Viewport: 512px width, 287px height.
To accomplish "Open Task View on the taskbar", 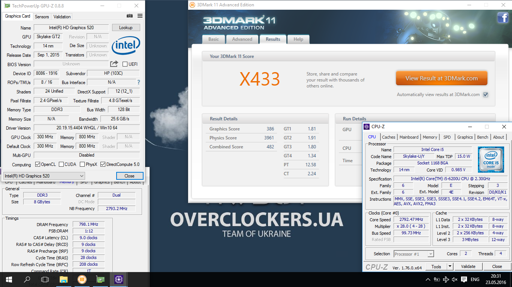I will coord(45,279).
